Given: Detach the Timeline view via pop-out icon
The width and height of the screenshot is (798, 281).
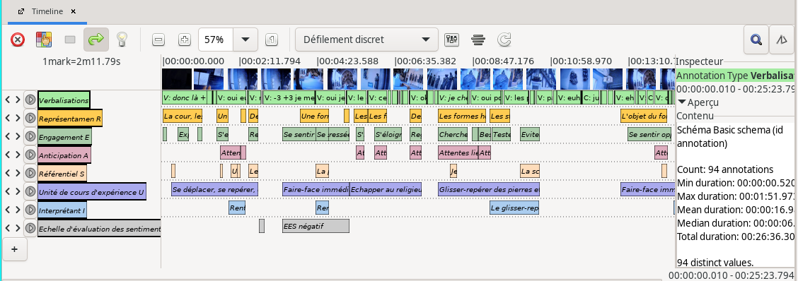Looking at the screenshot, I should tap(21, 11).
